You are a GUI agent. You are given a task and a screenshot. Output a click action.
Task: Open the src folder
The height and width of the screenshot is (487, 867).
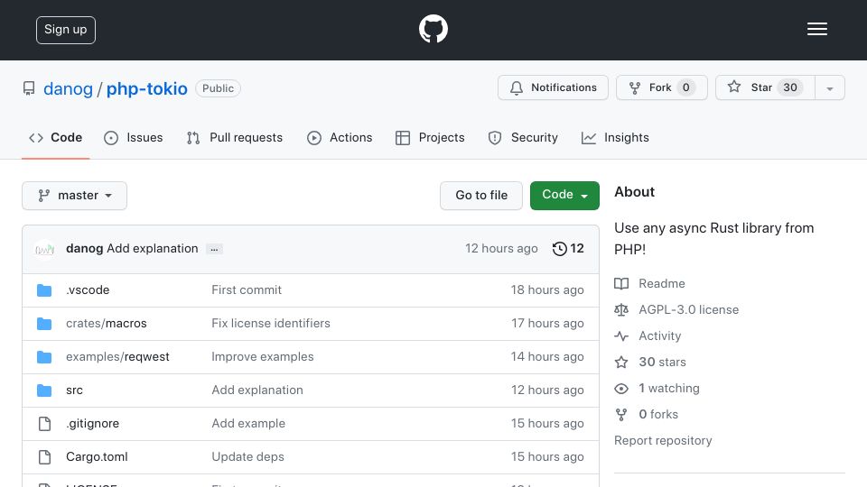click(74, 390)
